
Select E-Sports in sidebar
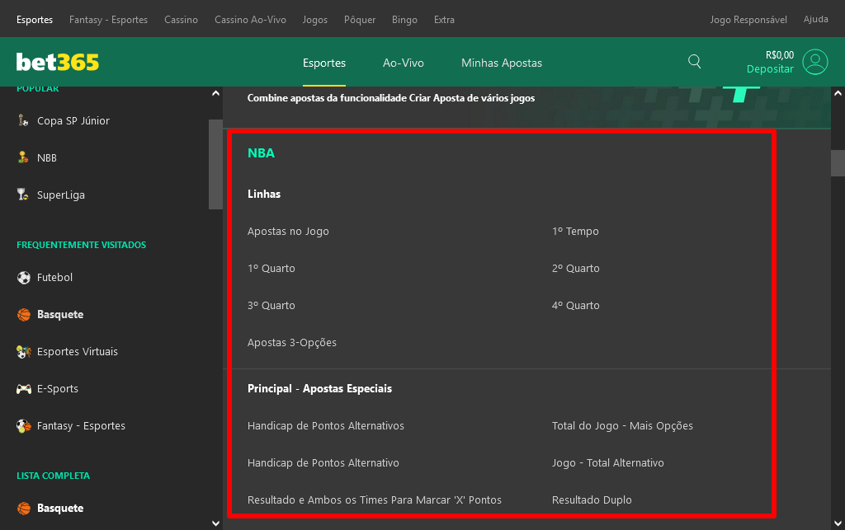[x=58, y=389]
